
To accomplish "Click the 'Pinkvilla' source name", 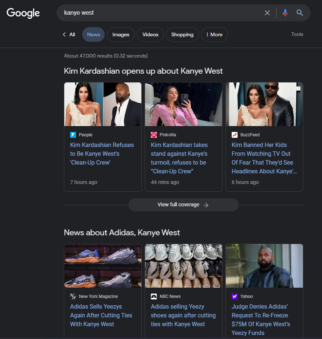I will point(167,135).
